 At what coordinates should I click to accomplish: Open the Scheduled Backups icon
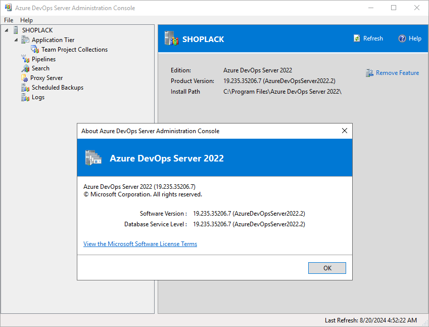25,88
